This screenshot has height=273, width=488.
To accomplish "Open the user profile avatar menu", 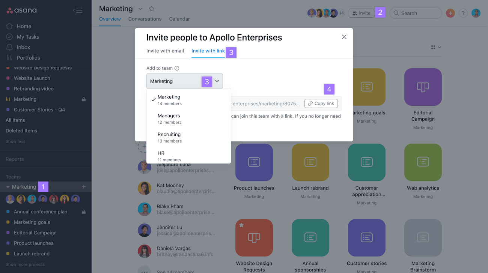I will (476, 13).
